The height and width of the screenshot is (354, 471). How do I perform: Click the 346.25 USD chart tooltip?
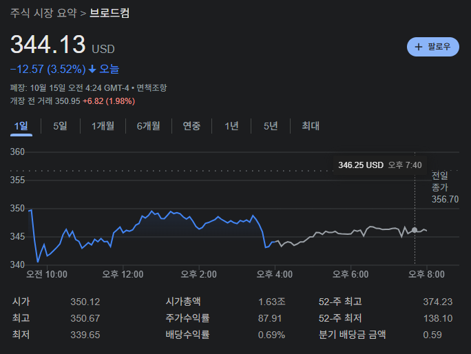(380, 165)
